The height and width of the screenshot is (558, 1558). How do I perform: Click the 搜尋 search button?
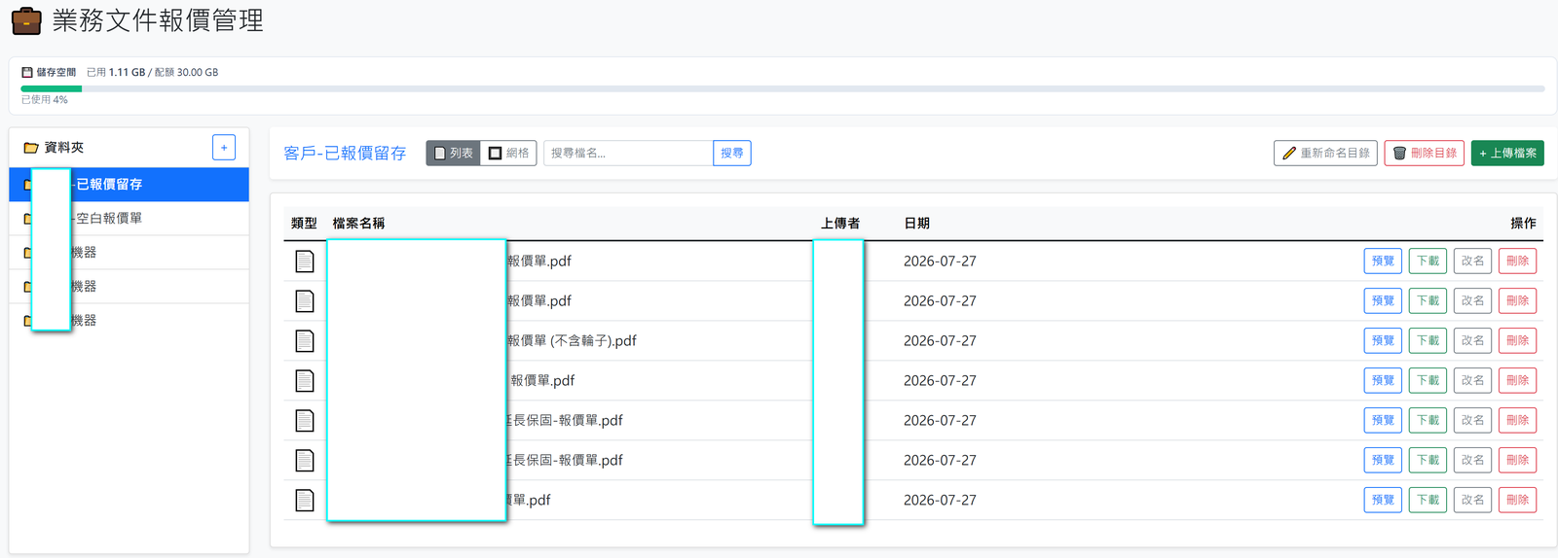[732, 154]
